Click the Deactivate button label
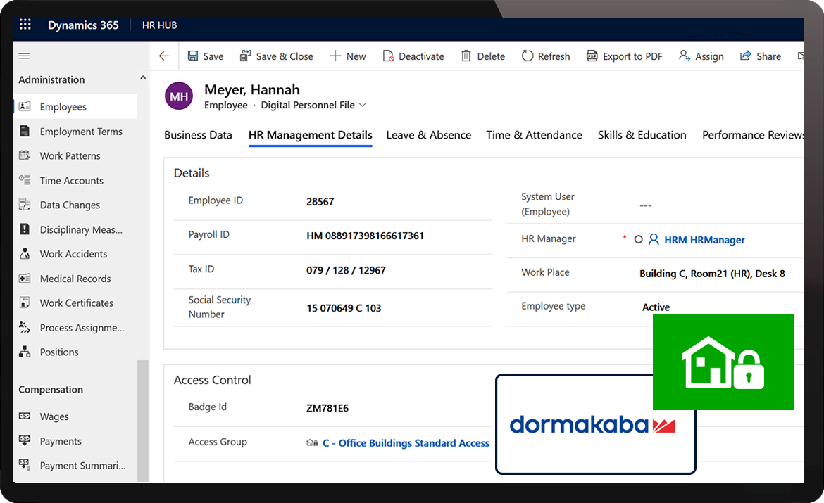This screenshot has height=503, width=824. pos(421,56)
